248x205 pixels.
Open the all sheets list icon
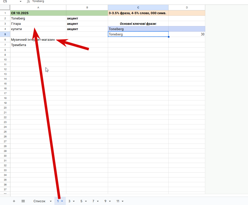click(23, 201)
